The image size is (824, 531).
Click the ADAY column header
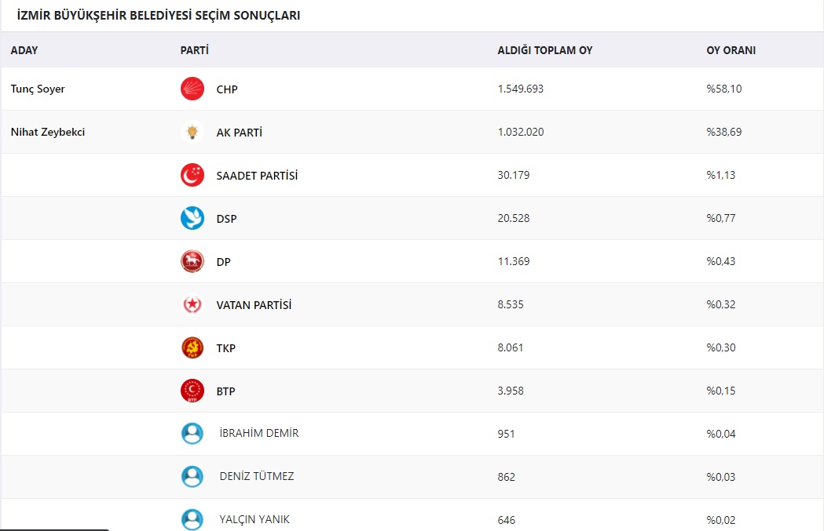click(x=24, y=50)
